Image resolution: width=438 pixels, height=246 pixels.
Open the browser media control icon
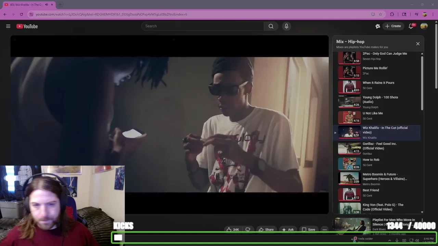[x=416, y=14]
